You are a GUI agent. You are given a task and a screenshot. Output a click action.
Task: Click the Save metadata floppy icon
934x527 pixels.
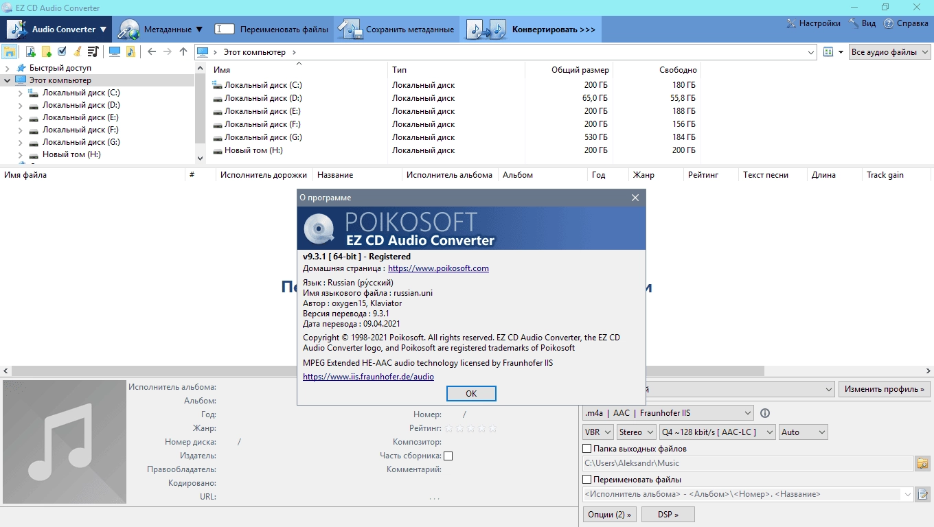pos(350,30)
